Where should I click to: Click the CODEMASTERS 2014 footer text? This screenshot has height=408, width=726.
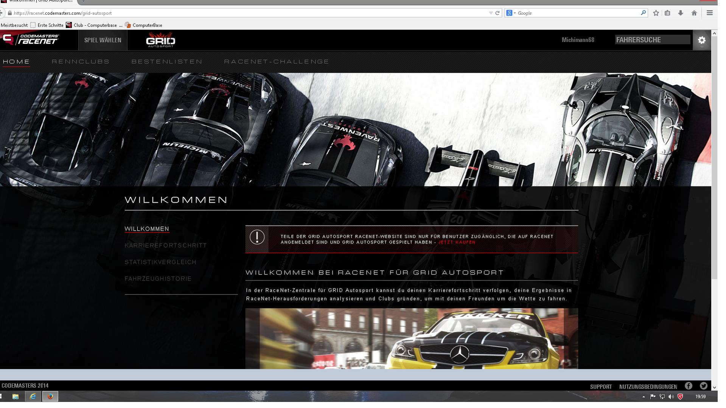pos(25,386)
